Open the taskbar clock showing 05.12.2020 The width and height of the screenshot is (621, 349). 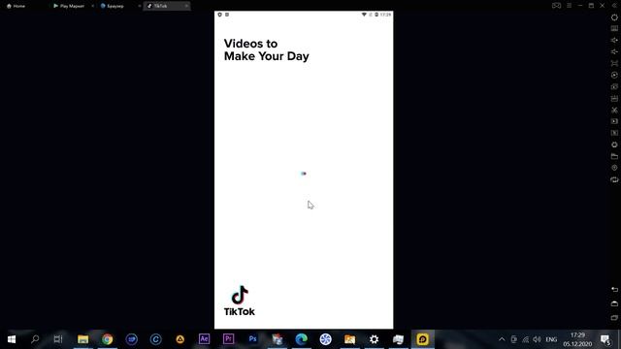577,339
